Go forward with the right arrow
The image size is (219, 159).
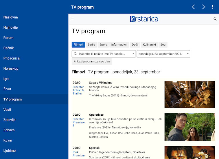[204, 7]
